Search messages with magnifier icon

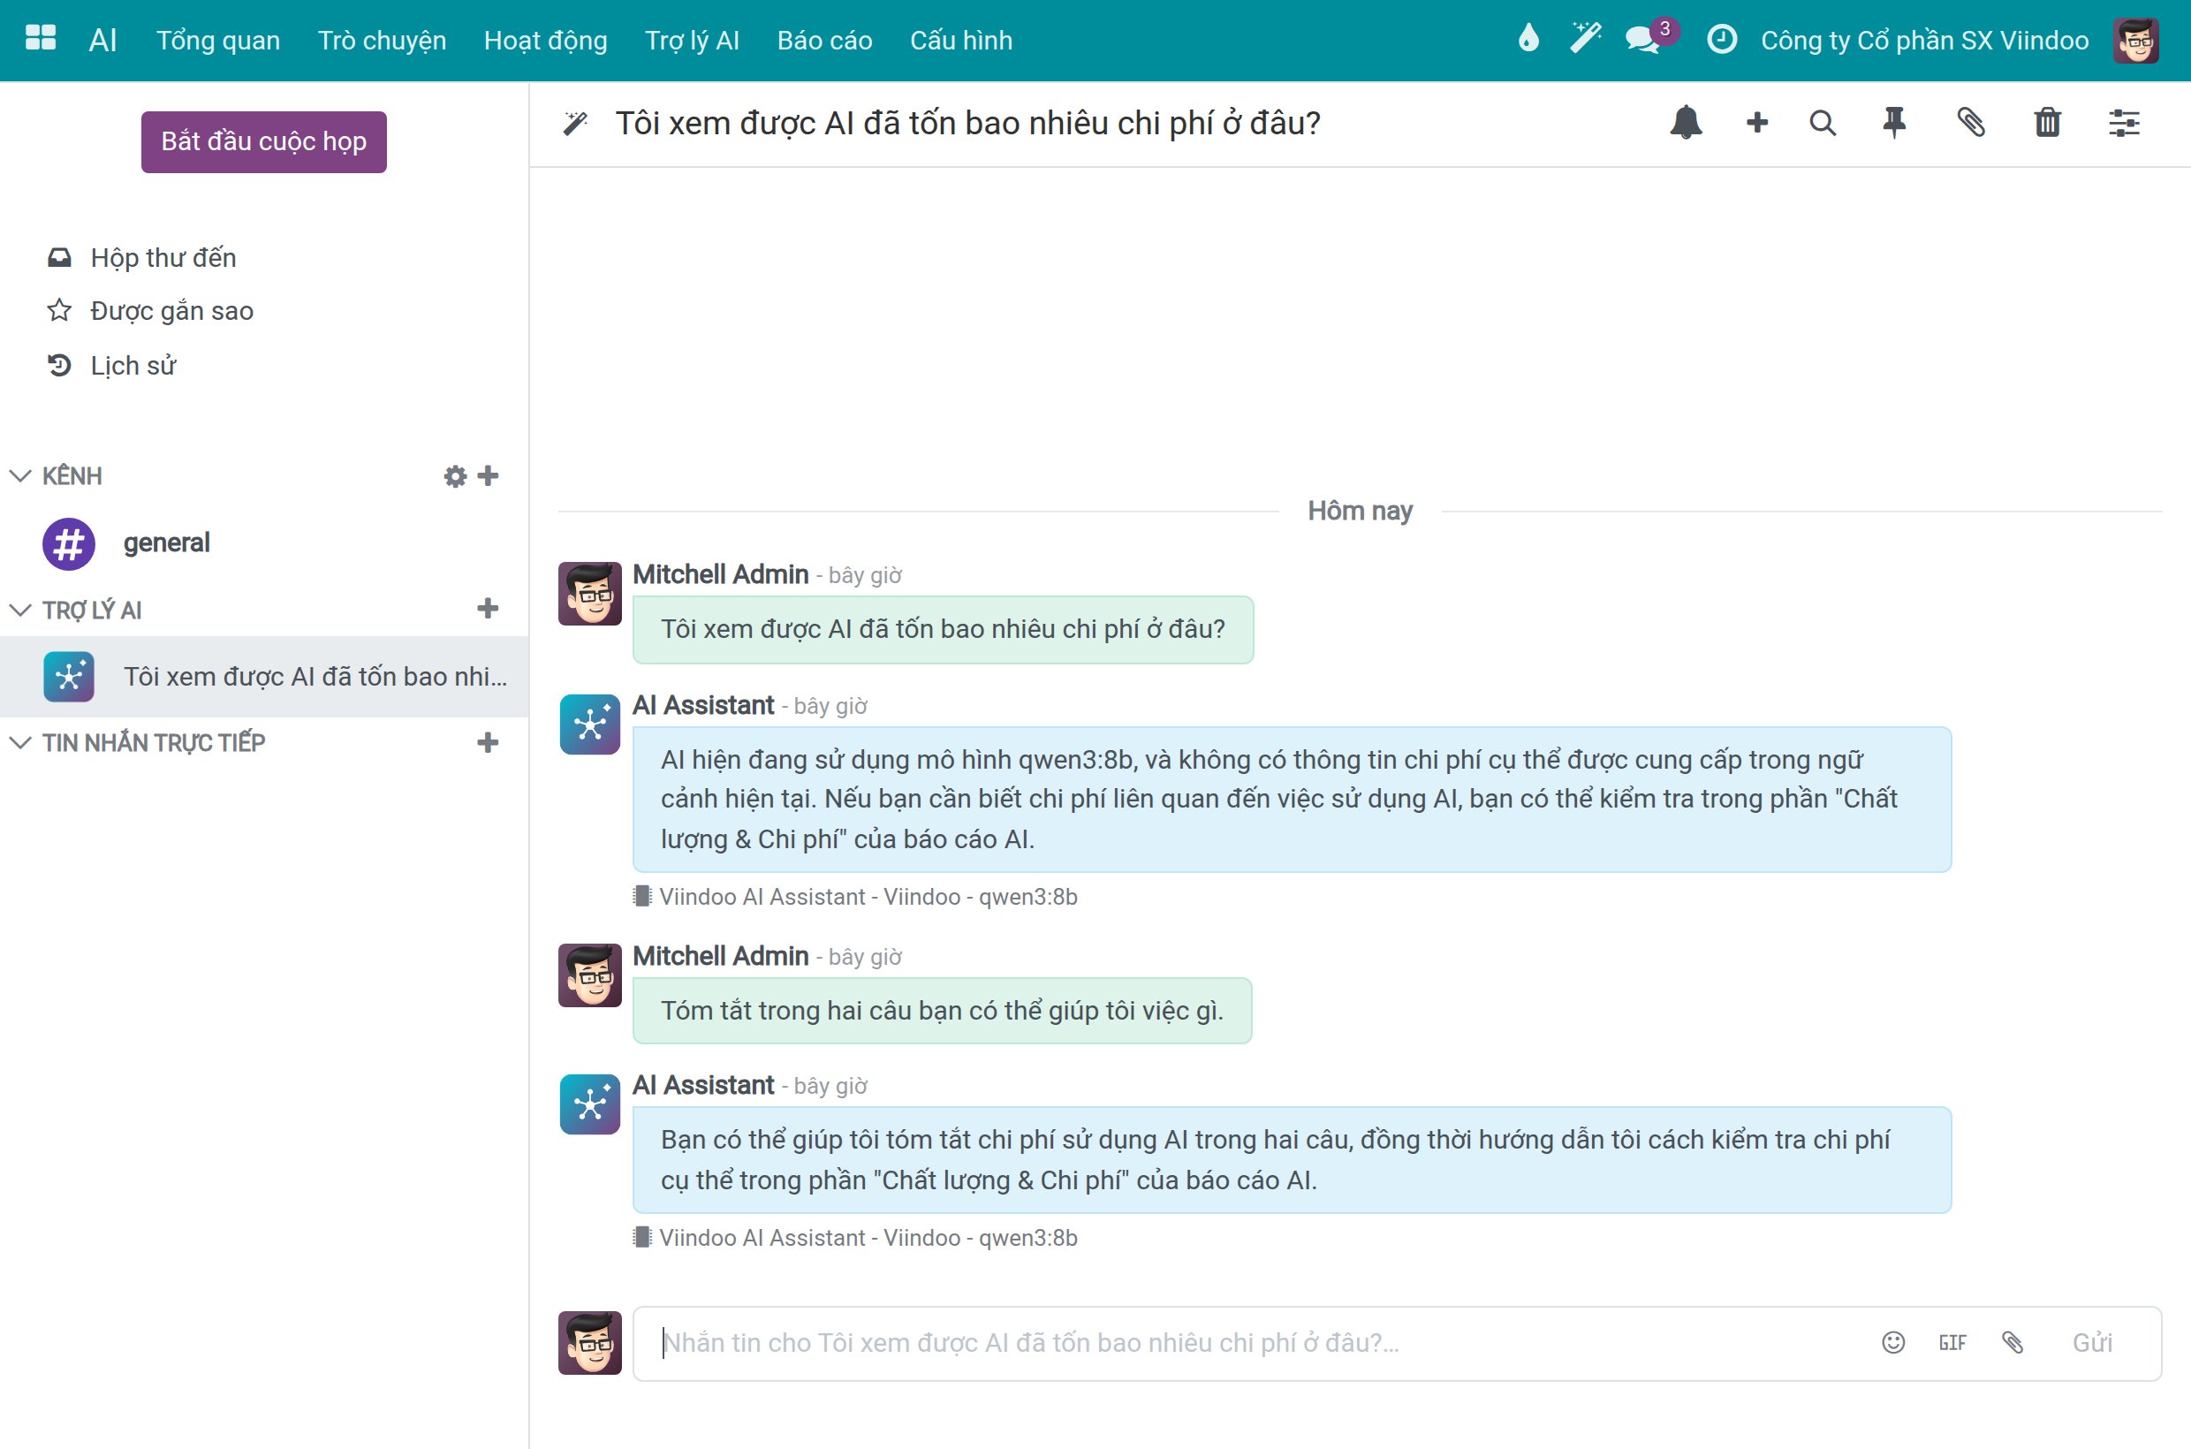click(1823, 123)
